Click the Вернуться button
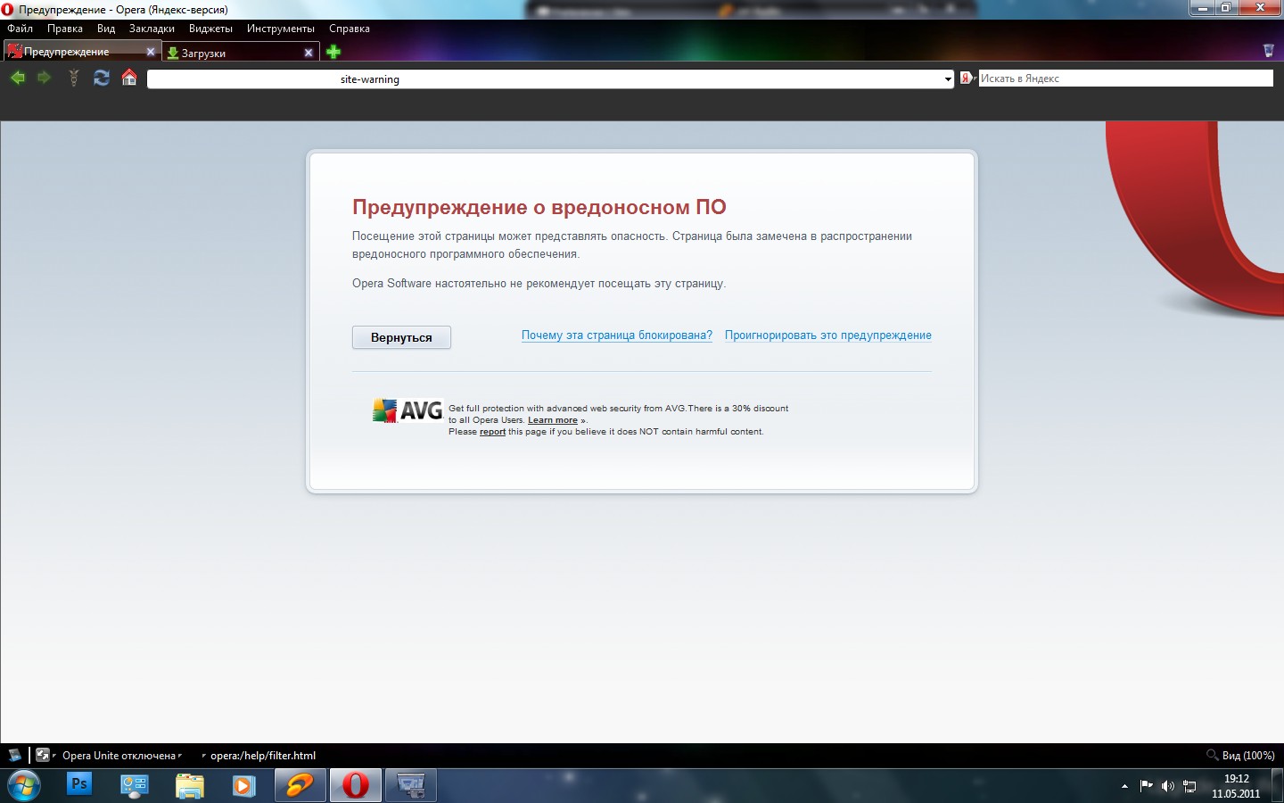The width and height of the screenshot is (1284, 803). pos(401,337)
